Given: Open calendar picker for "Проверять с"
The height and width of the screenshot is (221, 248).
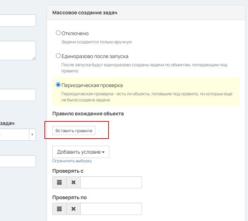Looking at the screenshot, I should click(59, 182).
